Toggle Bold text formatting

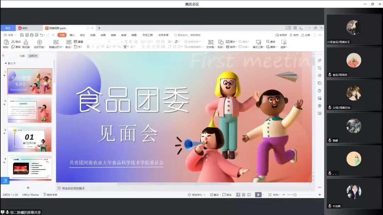(x=88, y=47)
